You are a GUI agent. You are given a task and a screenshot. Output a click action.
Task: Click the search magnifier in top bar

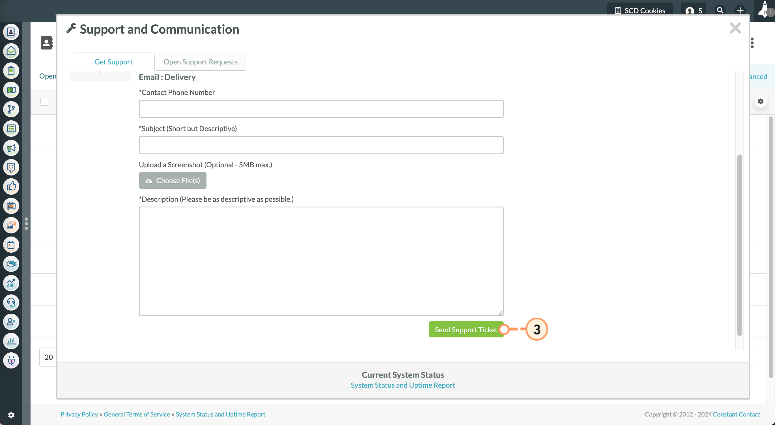click(720, 10)
